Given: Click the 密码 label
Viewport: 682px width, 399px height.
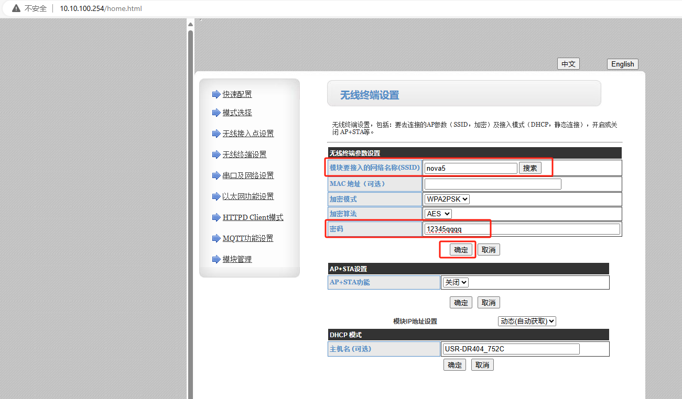Looking at the screenshot, I should tap(337, 229).
